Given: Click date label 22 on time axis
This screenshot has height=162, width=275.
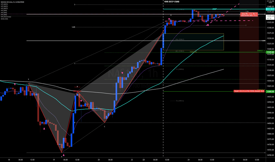Looking at the screenshot, I should (132, 160).
